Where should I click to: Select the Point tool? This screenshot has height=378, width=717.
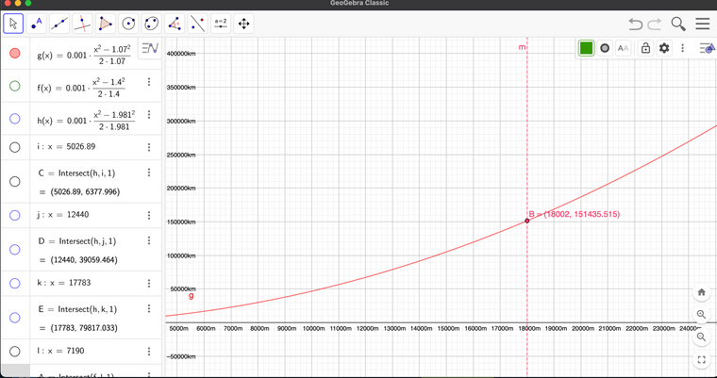pyautogui.click(x=37, y=23)
